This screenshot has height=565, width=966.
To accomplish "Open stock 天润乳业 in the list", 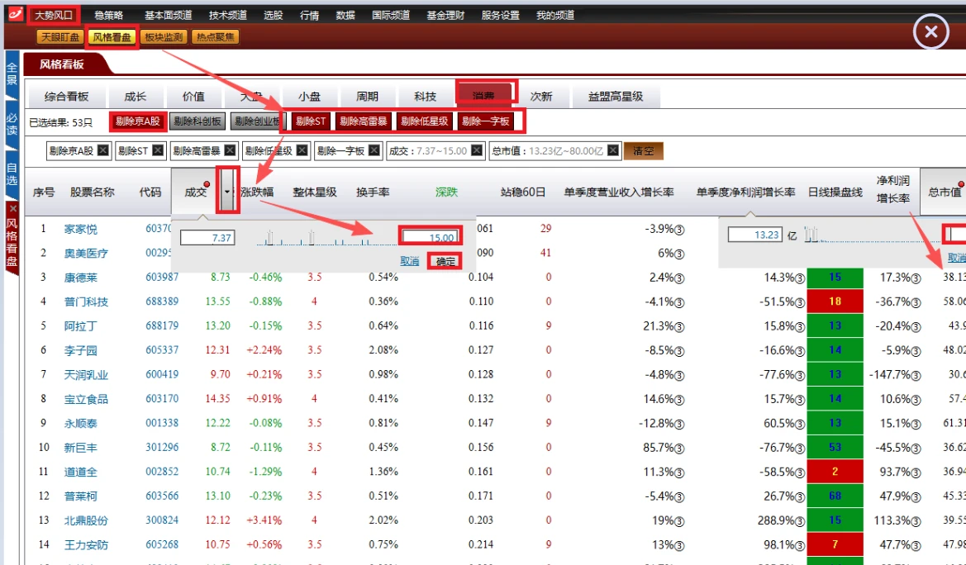I will pos(86,375).
